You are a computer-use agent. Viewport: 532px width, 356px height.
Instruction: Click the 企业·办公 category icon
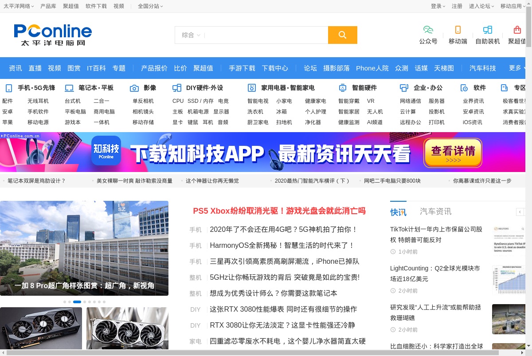coord(404,88)
